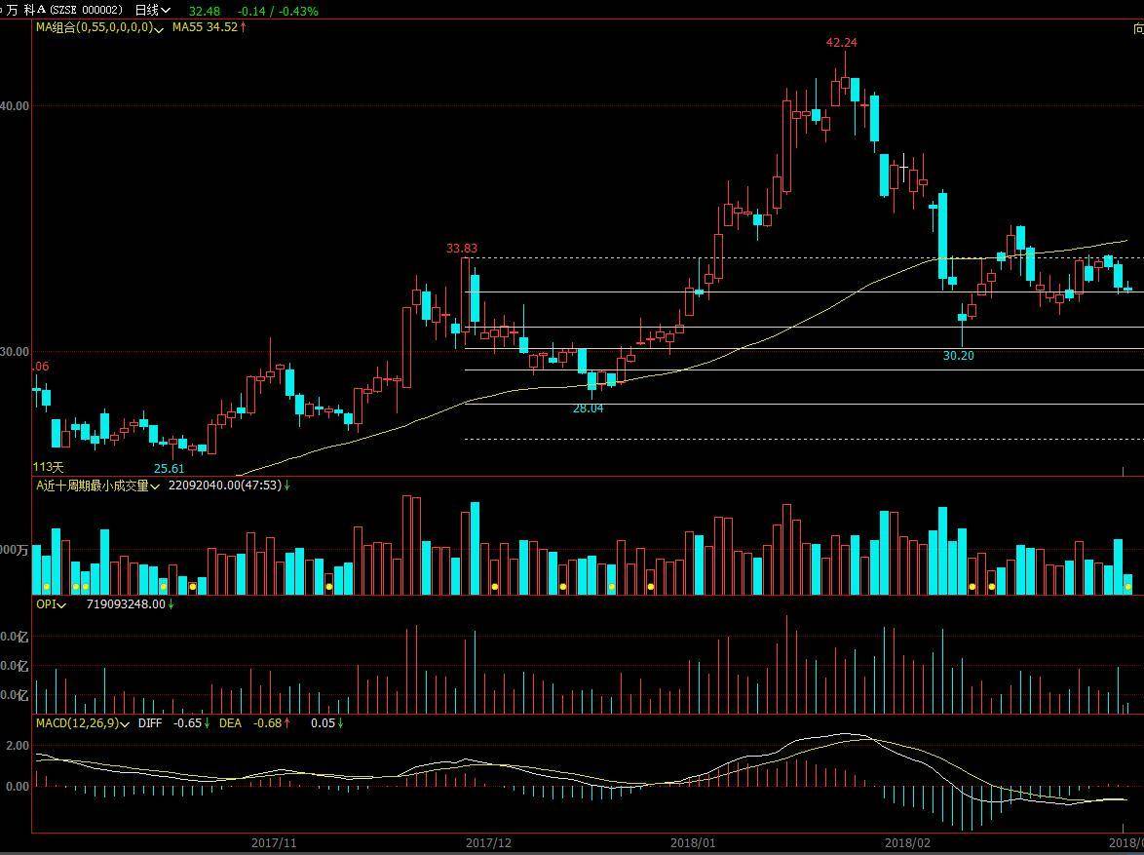Click the 40.00 price axis label

click(x=15, y=106)
